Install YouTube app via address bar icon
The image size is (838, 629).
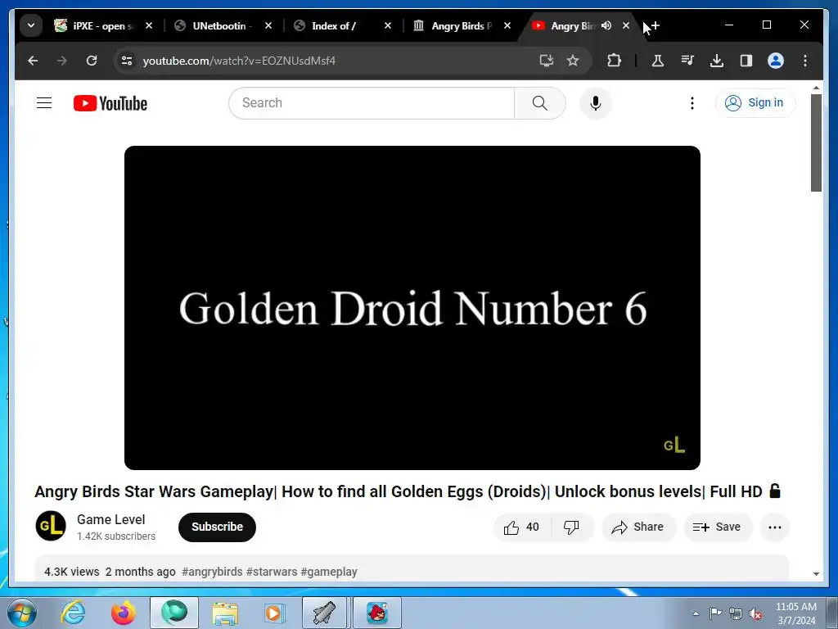[x=546, y=61]
